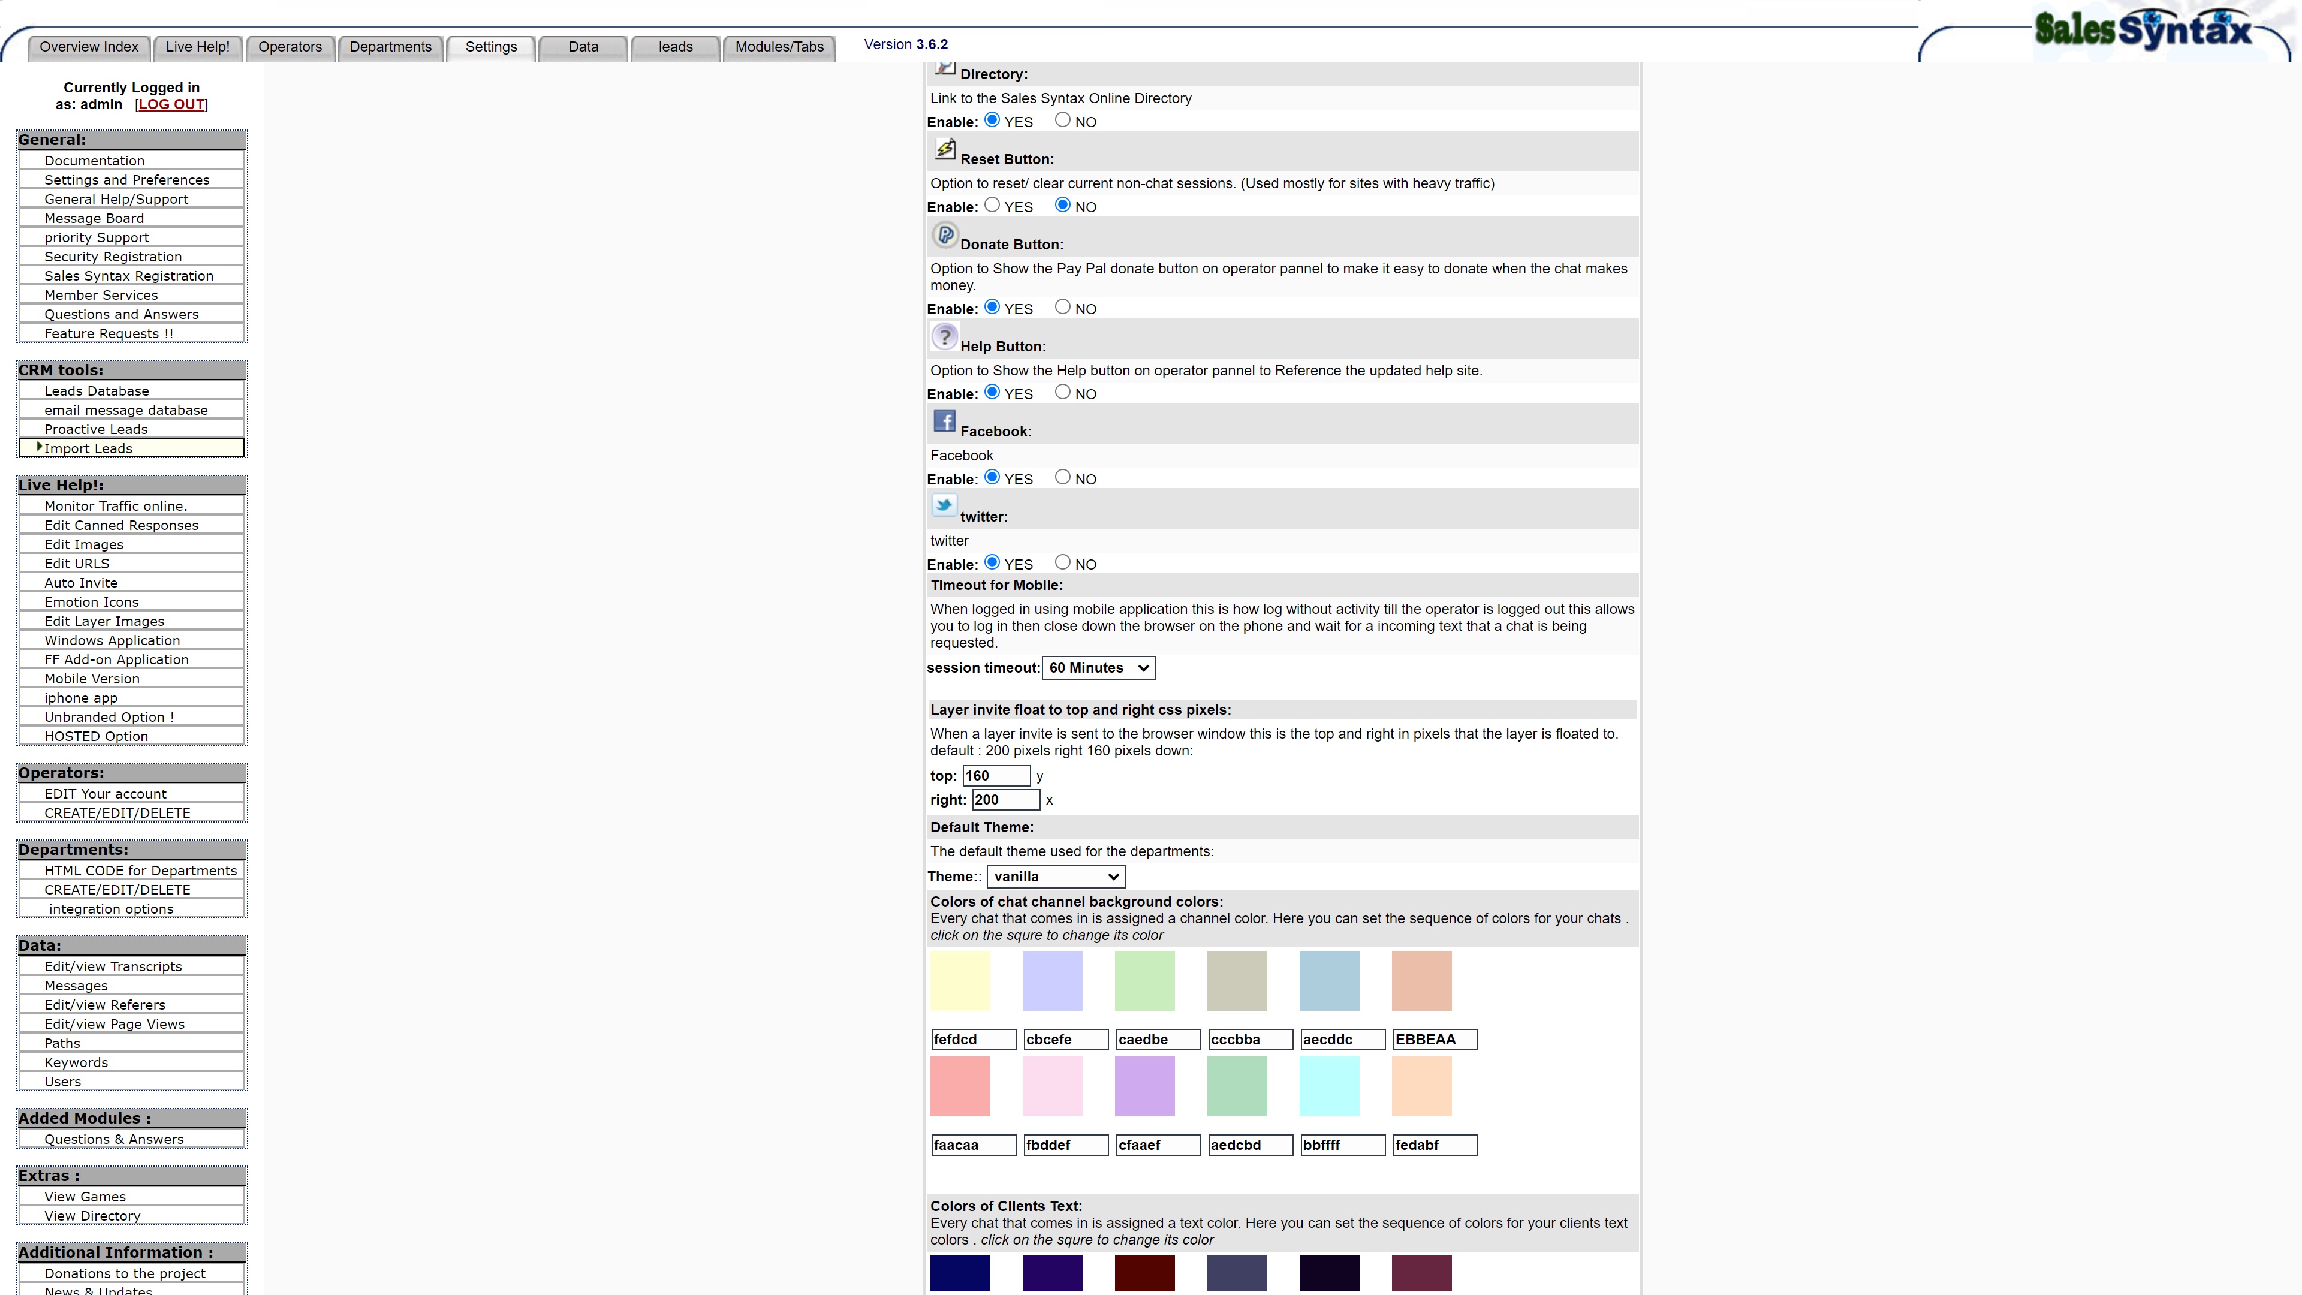The width and height of the screenshot is (2302, 1295).
Task: Select YES for Directory enable
Action: tap(992, 120)
